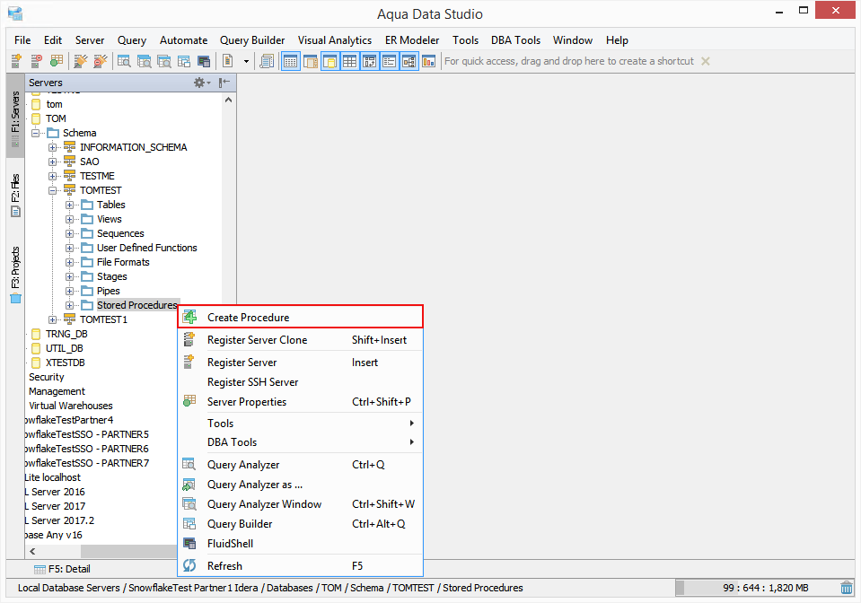
Task: Click the Query Analyzer Window menu icon
Action: pos(189,503)
